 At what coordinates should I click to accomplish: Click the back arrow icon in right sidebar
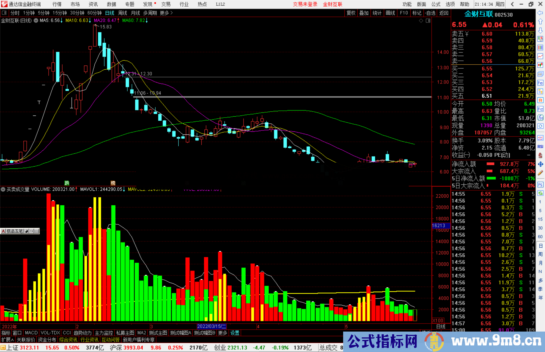tap(540, 13)
